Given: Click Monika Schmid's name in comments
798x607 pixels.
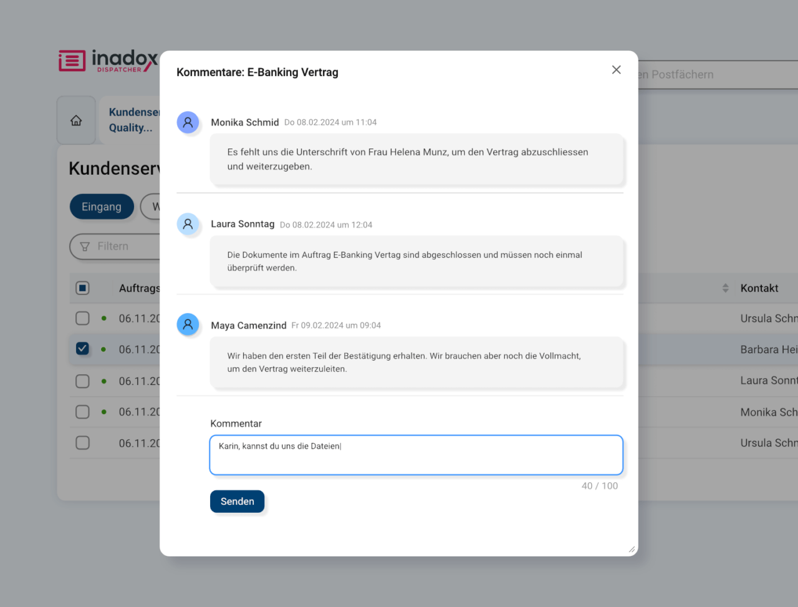Looking at the screenshot, I should coord(245,122).
